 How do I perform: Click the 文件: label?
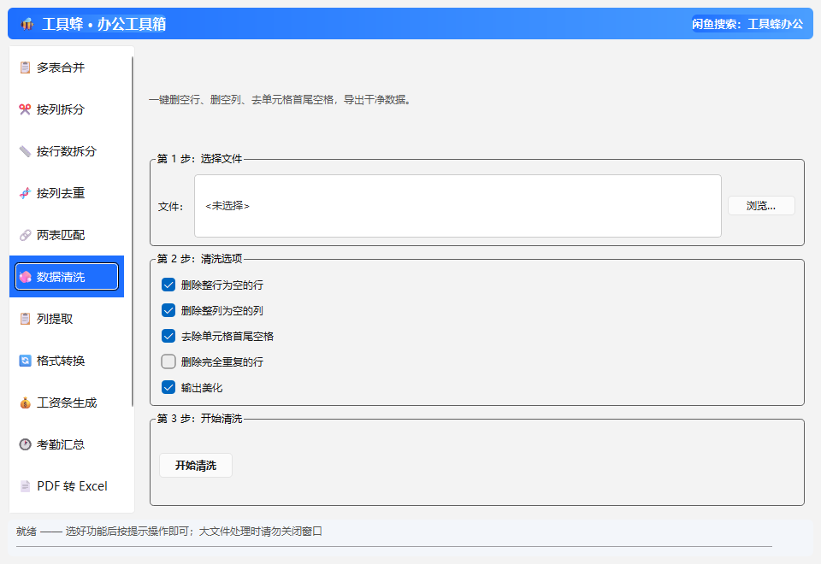tap(171, 207)
